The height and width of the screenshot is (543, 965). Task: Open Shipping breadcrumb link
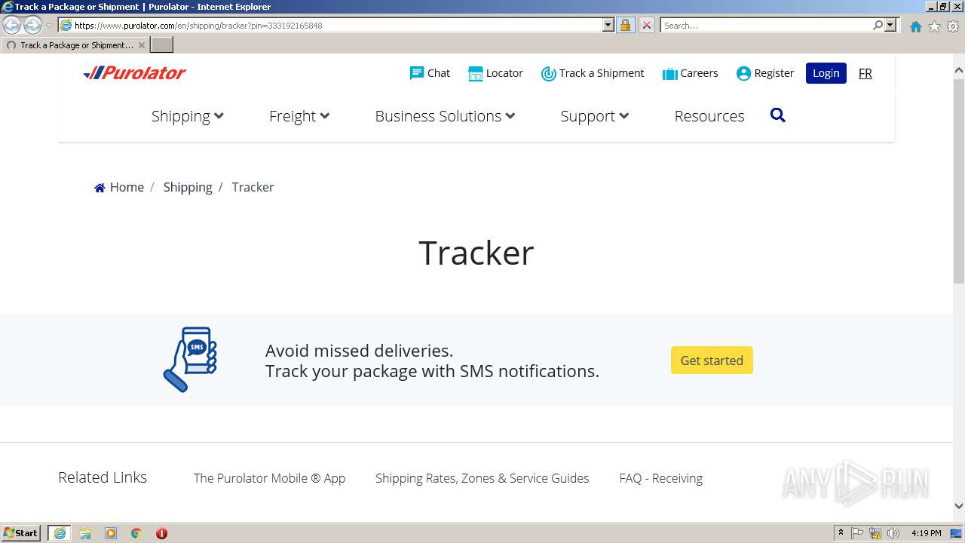tap(188, 187)
